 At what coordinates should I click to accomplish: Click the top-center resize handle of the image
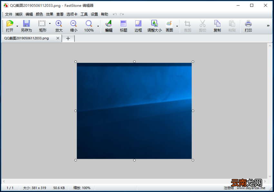point(134,62)
